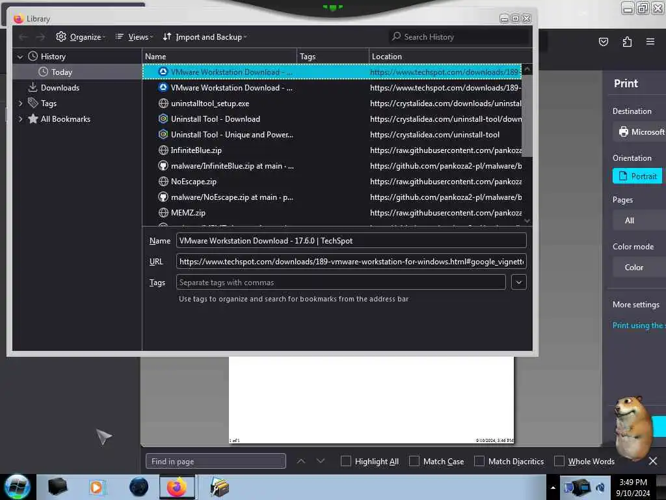
Task: Expand More settings in Print panel
Action: click(x=636, y=305)
